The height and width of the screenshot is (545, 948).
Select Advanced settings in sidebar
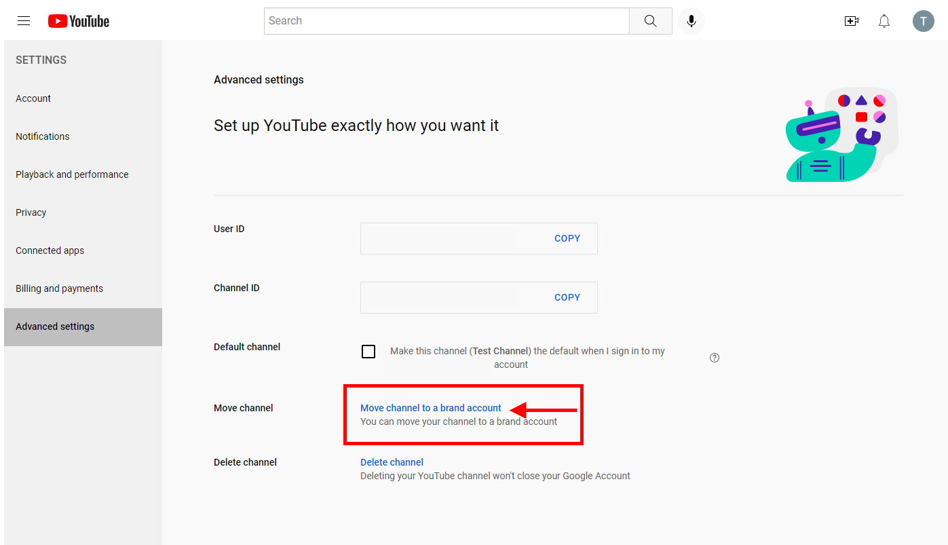pyautogui.click(x=83, y=326)
